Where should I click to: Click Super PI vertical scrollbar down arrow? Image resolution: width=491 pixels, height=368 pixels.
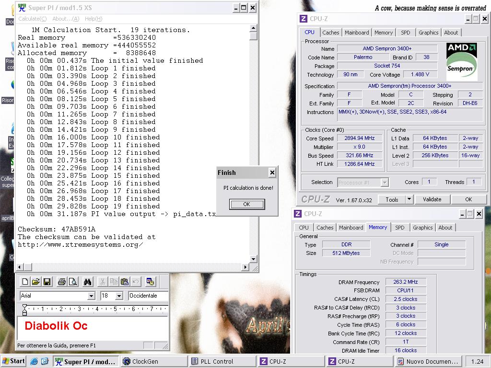click(253, 259)
